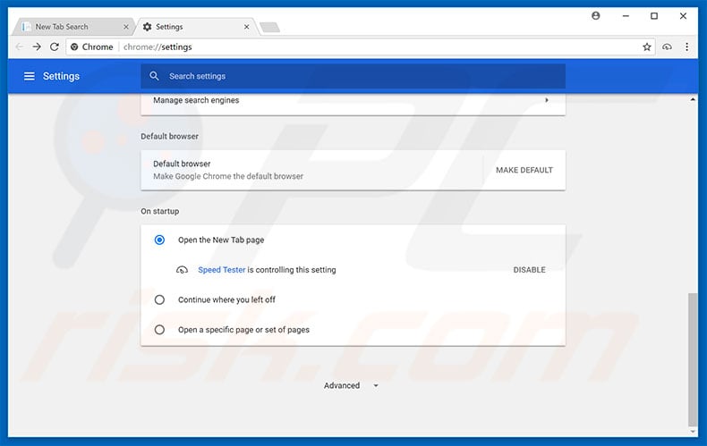The width and height of the screenshot is (707, 446).
Task: Open the Speed Tester link
Action: 222,270
